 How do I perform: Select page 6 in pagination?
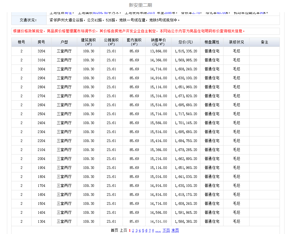(x=147, y=231)
